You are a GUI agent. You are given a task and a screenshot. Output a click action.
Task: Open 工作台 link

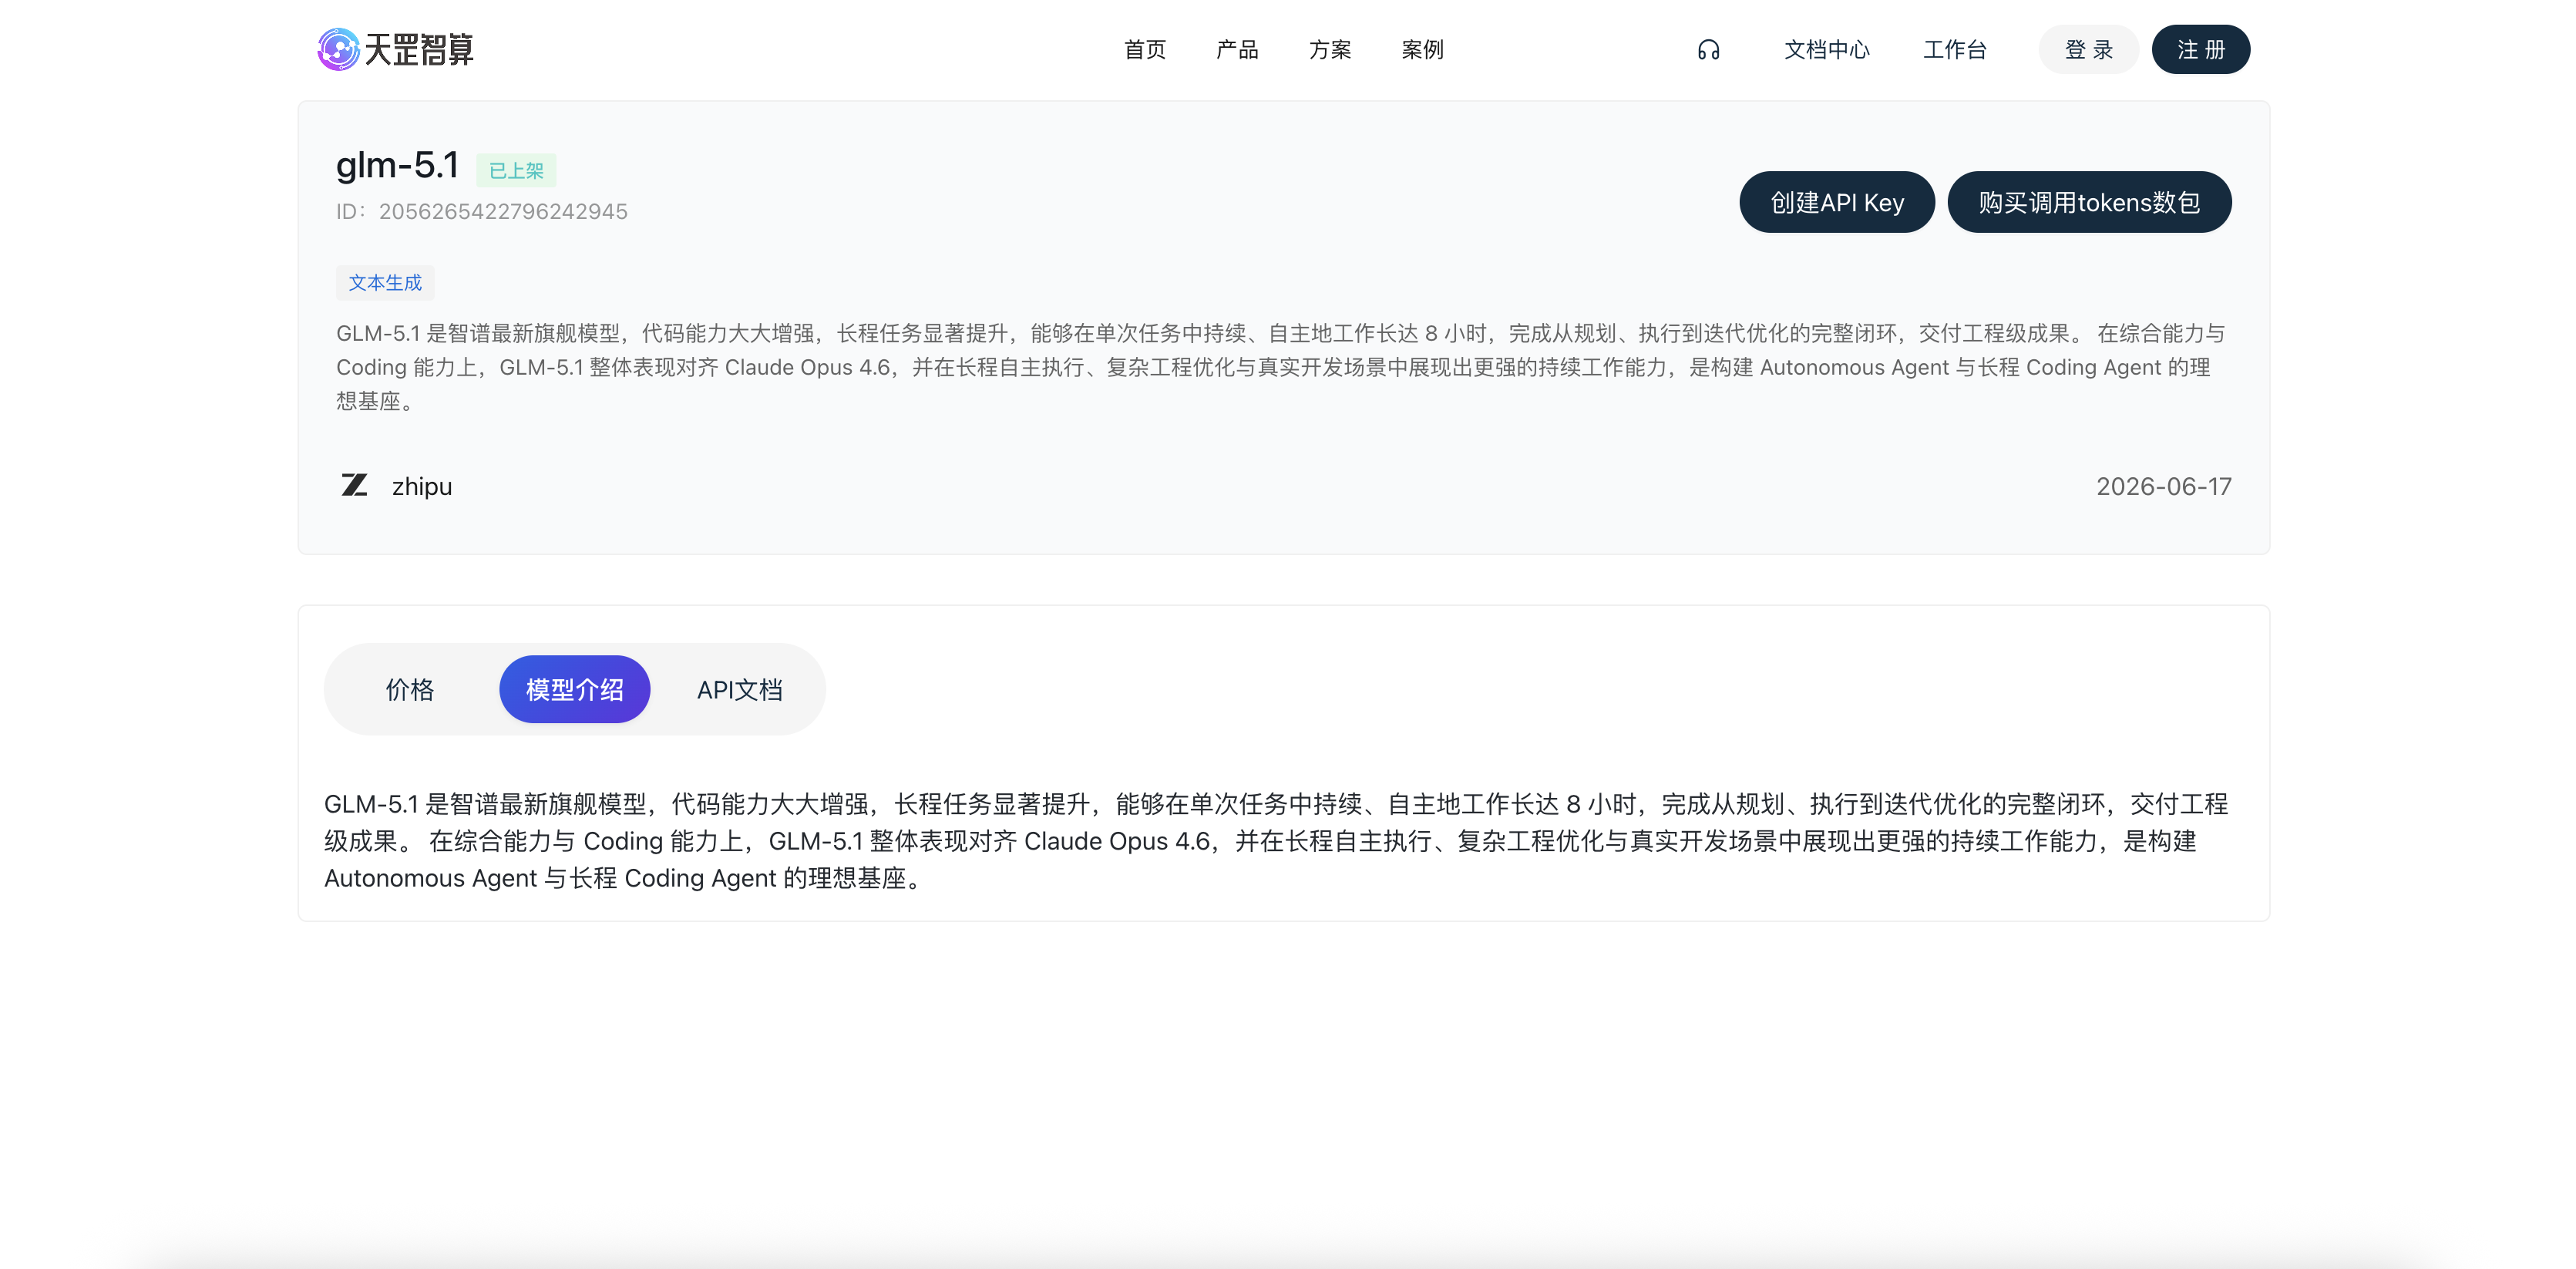[x=1955, y=50]
